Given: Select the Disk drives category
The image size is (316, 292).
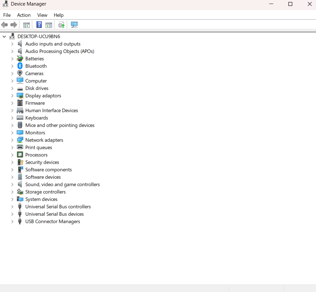Looking at the screenshot, I should pyautogui.click(x=37, y=88).
